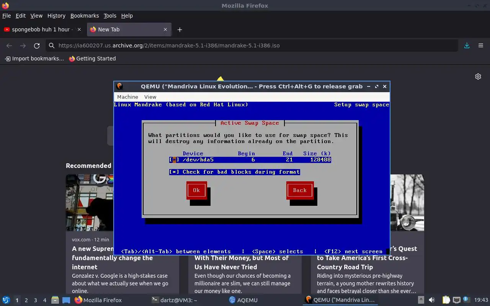
Task: Click the red Back button in installer
Action: pyautogui.click(x=300, y=190)
